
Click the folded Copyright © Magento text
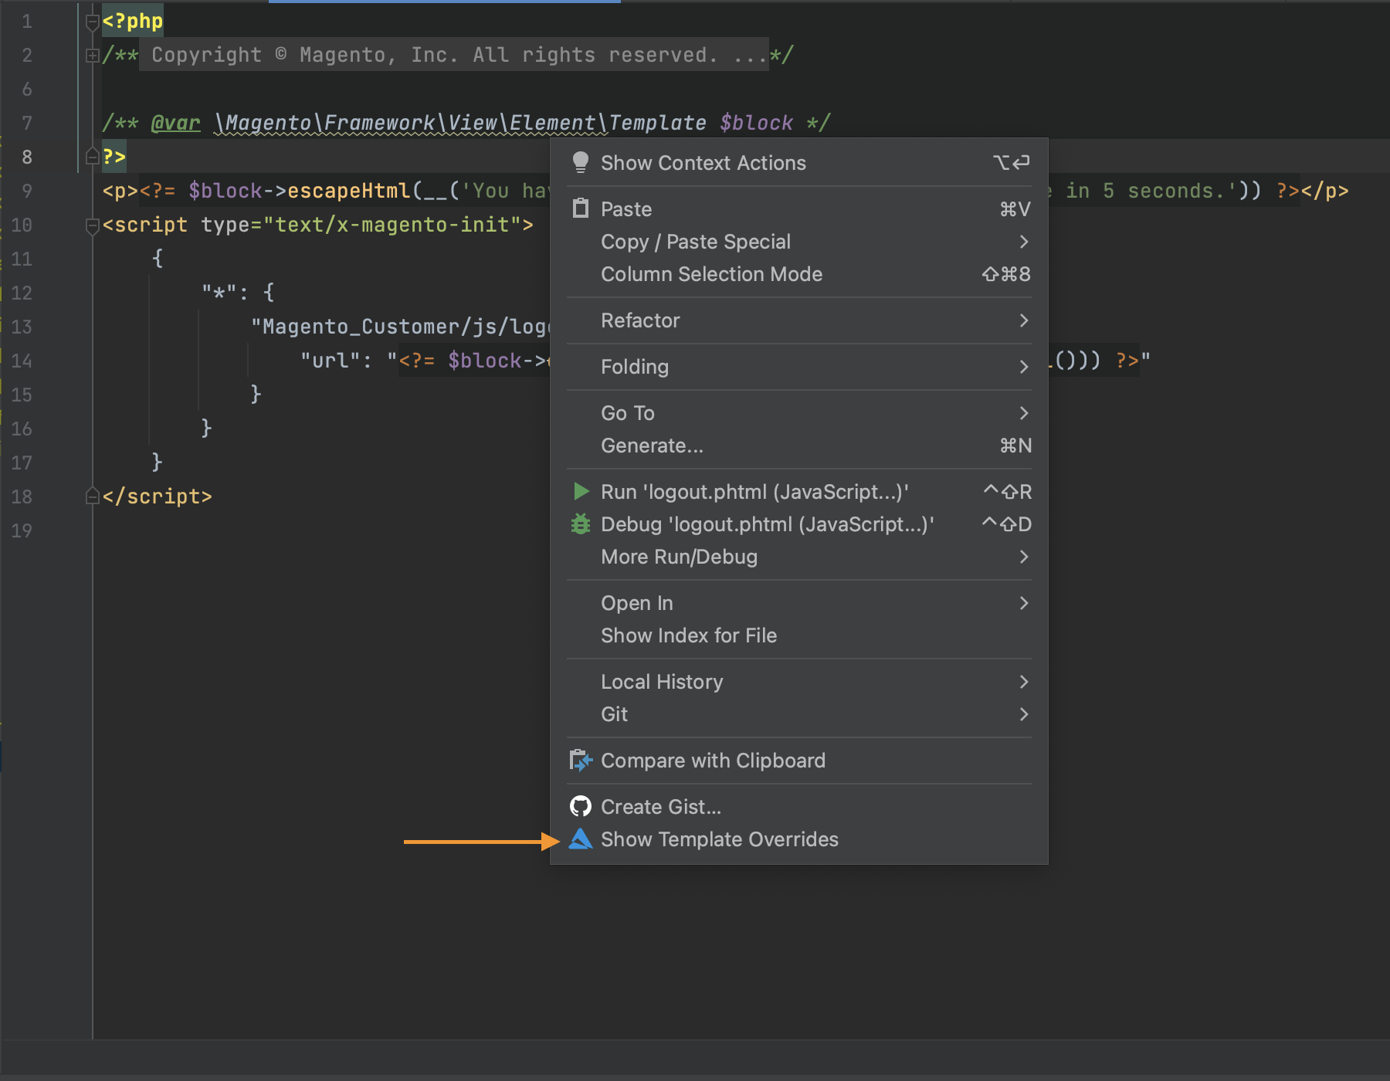[x=454, y=55]
